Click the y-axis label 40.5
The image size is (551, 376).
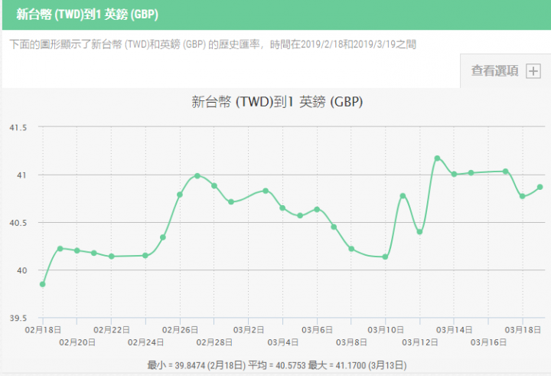[18, 223]
